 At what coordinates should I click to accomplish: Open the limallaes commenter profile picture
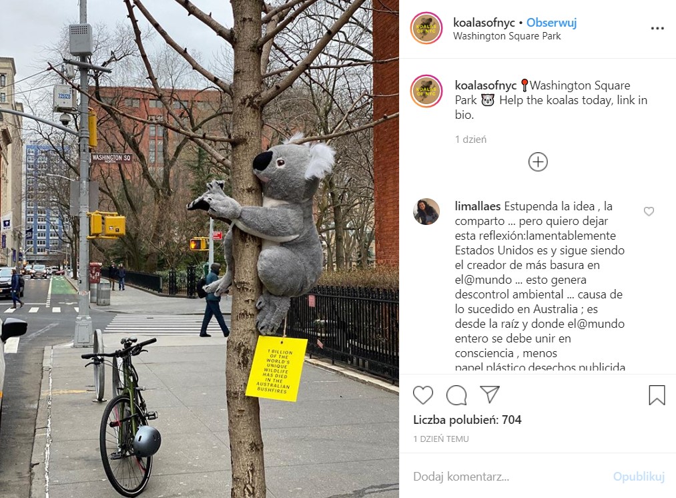pos(426,212)
